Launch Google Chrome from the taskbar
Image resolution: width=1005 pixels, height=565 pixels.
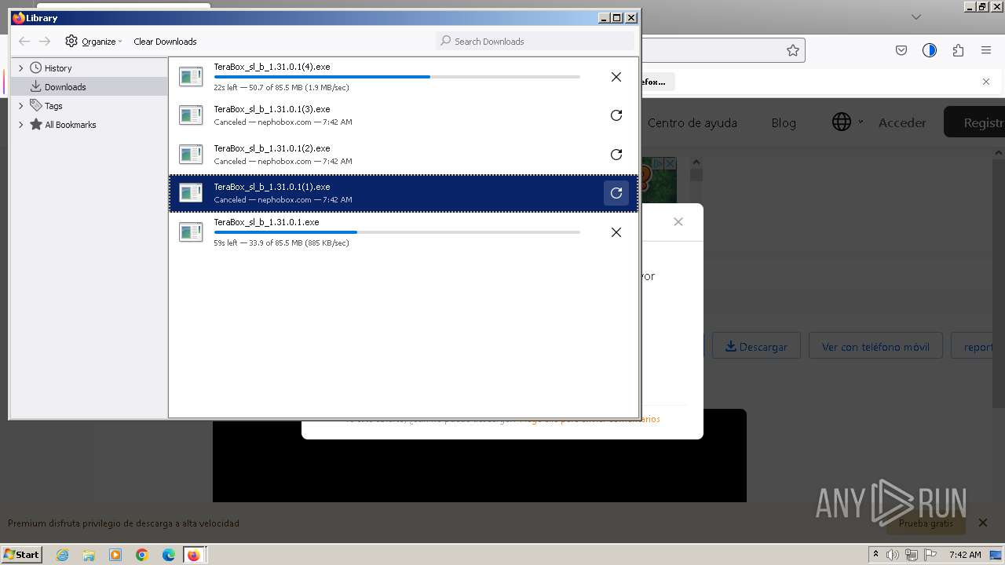point(142,555)
